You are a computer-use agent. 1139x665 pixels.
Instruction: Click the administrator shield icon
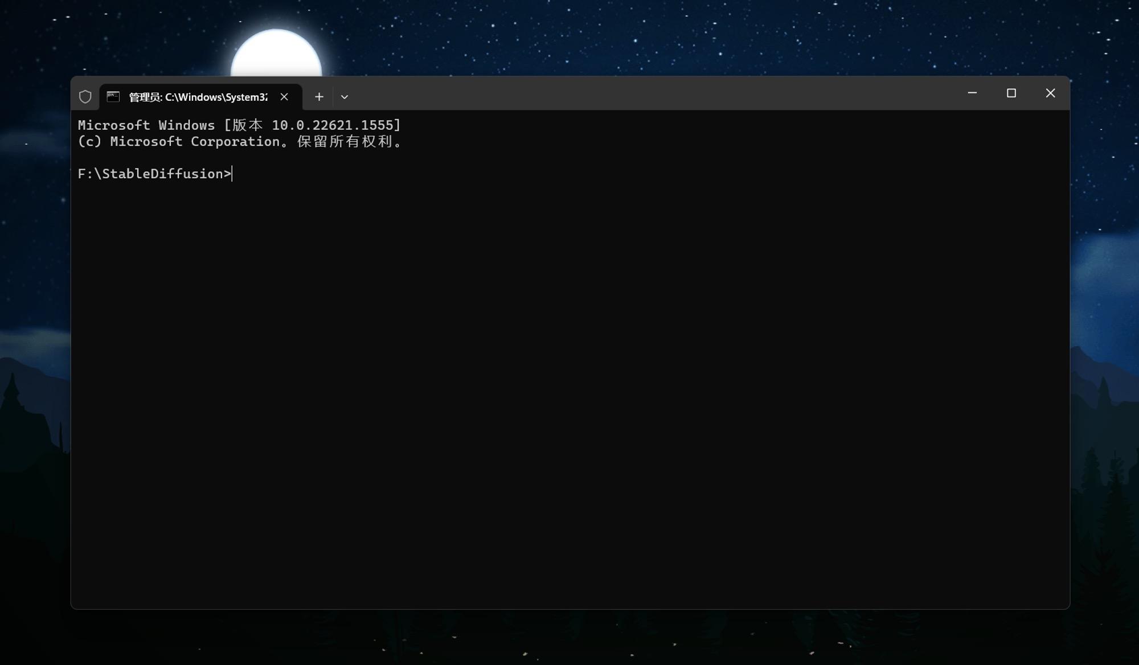[85, 97]
